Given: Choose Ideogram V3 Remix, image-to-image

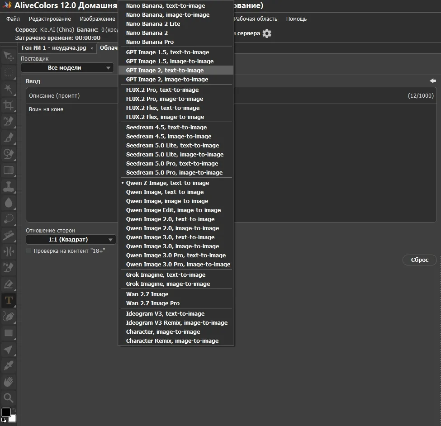Looking at the screenshot, I should [176, 322].
